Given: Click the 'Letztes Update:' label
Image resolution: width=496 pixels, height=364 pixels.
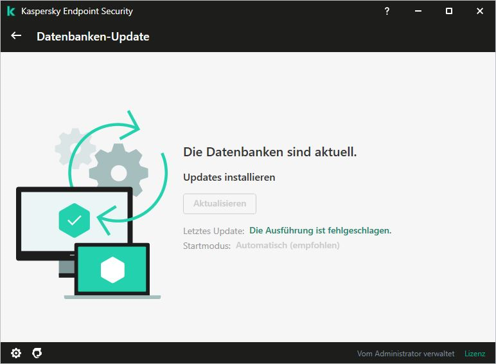Looking at the screenshot, I should tap(213, 231).
